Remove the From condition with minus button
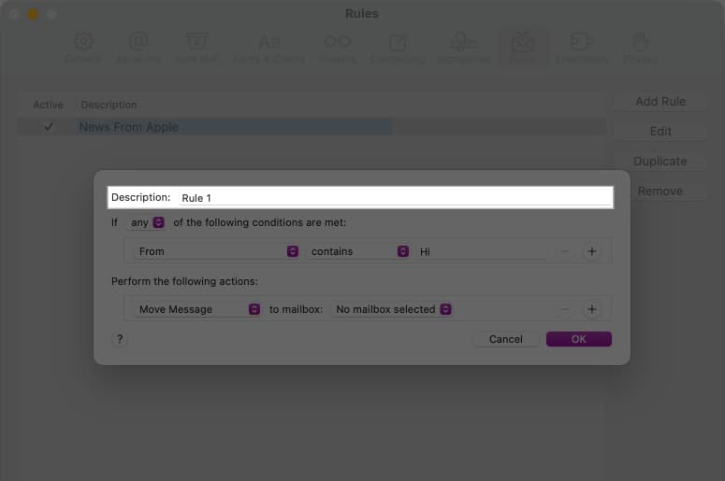This screenshot has height=481, width=725. pyautogui.click(x=564, y=251)
